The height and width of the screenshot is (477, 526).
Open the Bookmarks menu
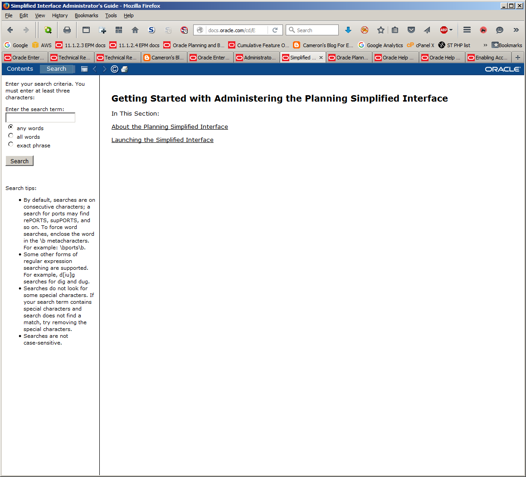click(x=86, y=15)
